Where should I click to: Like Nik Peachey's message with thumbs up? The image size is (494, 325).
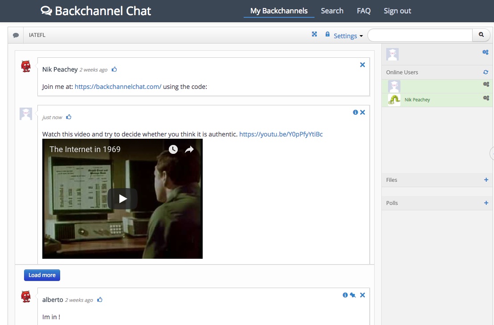tap(114, 69)
